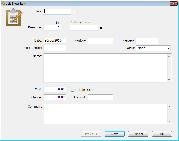Click the "Product/Resource" column label
Viewport: 179px width, 141px height.
pyautogui.click(x=81, y=22)
